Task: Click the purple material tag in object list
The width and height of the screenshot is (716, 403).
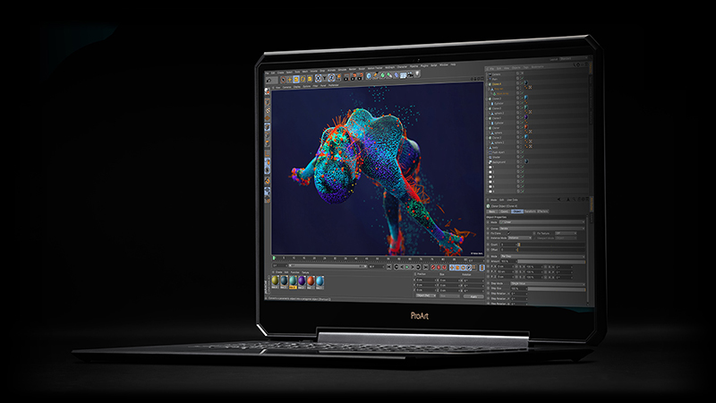Action: click(526, 117)
